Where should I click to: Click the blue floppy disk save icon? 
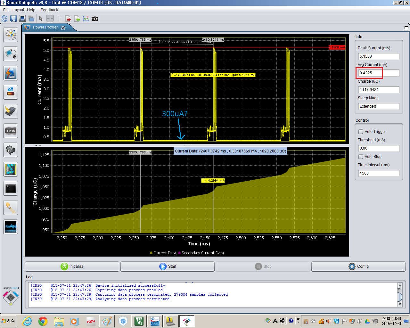tap(13, 19)
